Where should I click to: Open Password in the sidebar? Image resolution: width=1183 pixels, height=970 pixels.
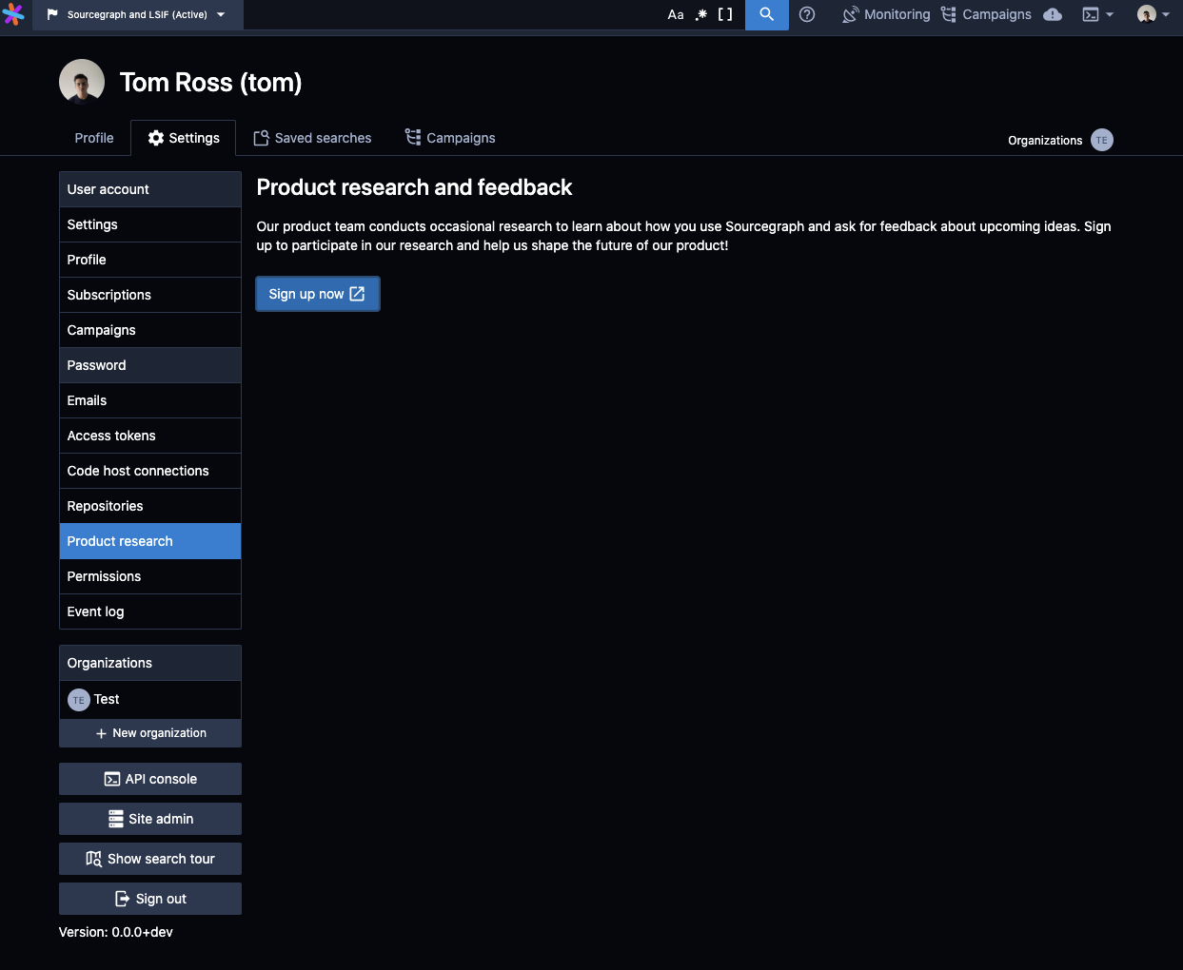pos(150,365)
